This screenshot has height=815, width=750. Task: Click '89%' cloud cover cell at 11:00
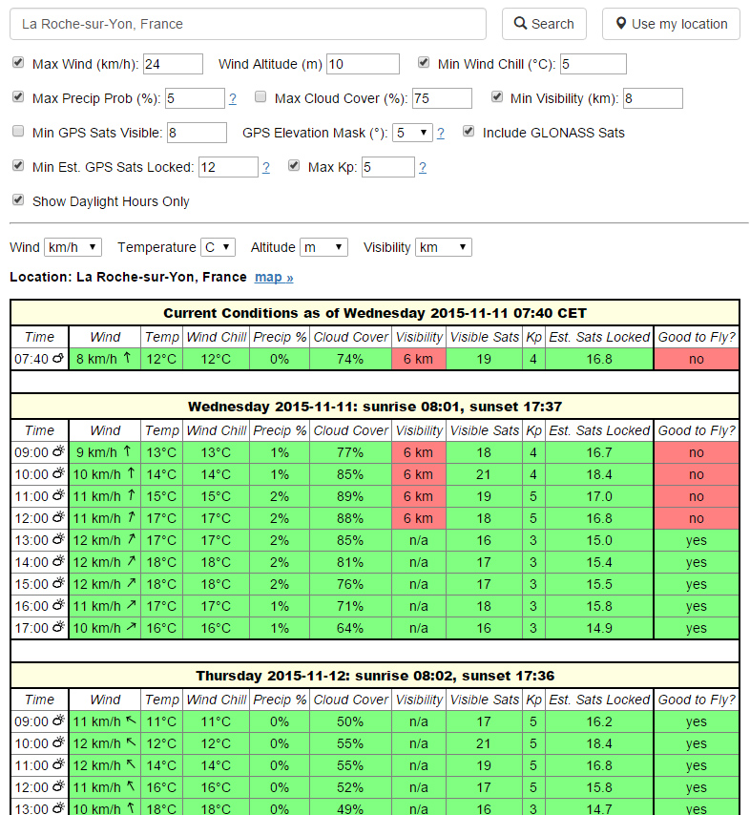click(x=350, y=496)
